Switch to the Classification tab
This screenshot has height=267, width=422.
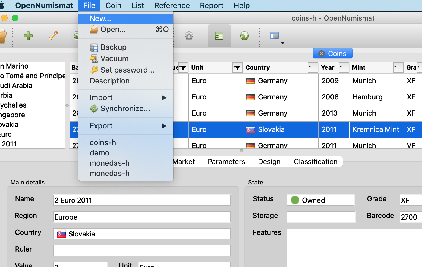(x=316, y=162)
